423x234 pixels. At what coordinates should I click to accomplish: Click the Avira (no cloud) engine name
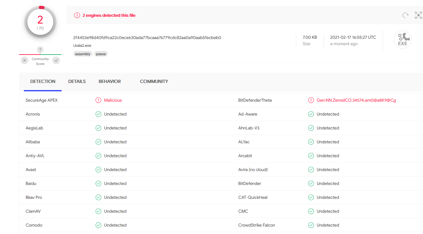(253, 170)
